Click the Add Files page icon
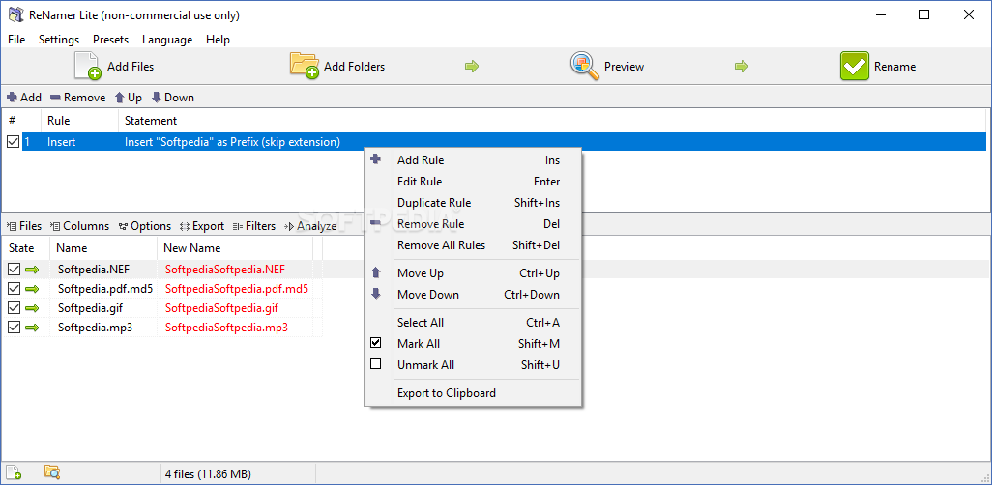This screenshot has width=992, height=485. pyautogui.click(x=88, y=66)
